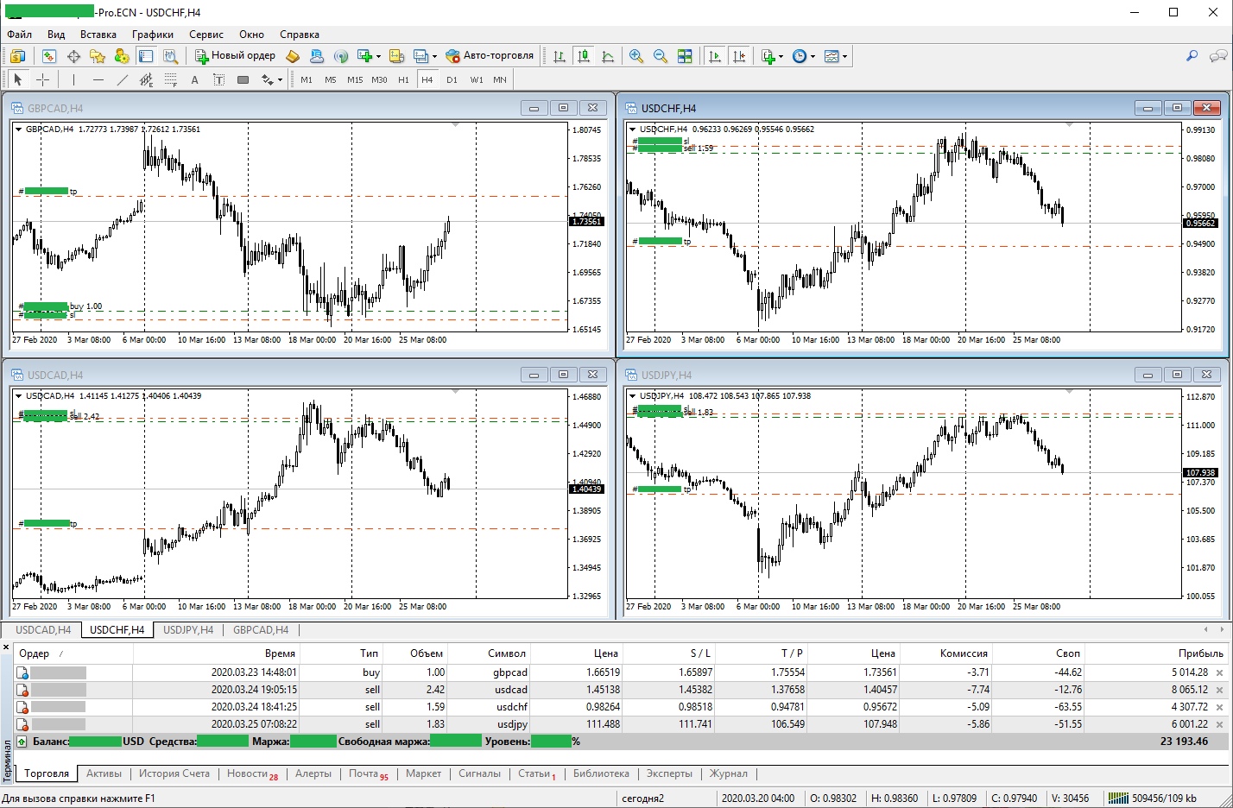Open the Сервис menu
The width and height of the screenshot is (1233, 808).
tap(205, 35)
